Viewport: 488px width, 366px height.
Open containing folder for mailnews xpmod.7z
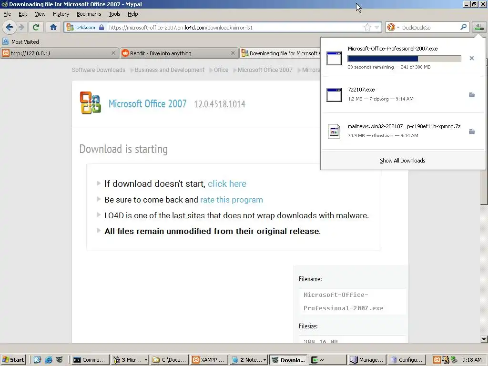click(471, 132)
